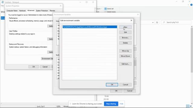Click Delete in Edit environment variable dialog
The width and height of the screenshot is (193, 108).
(125, 43)
